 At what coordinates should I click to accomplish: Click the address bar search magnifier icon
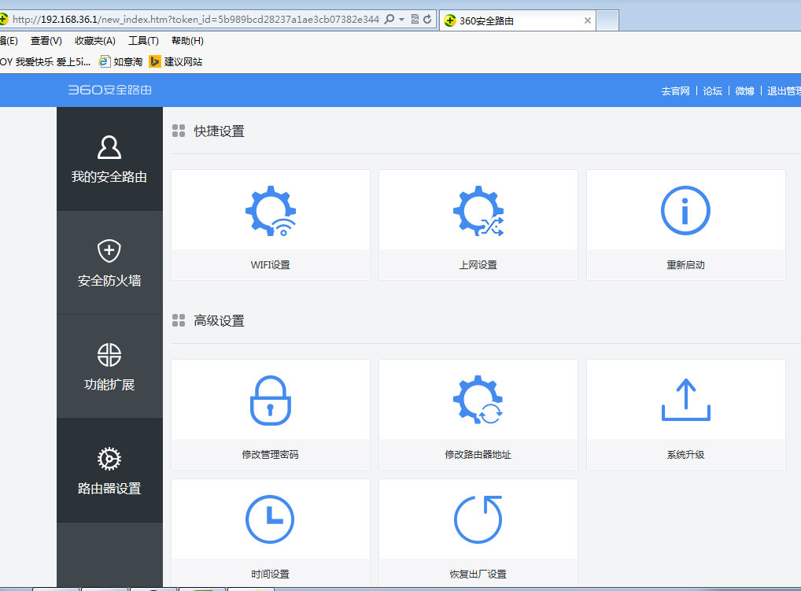(x=389, y=20)
